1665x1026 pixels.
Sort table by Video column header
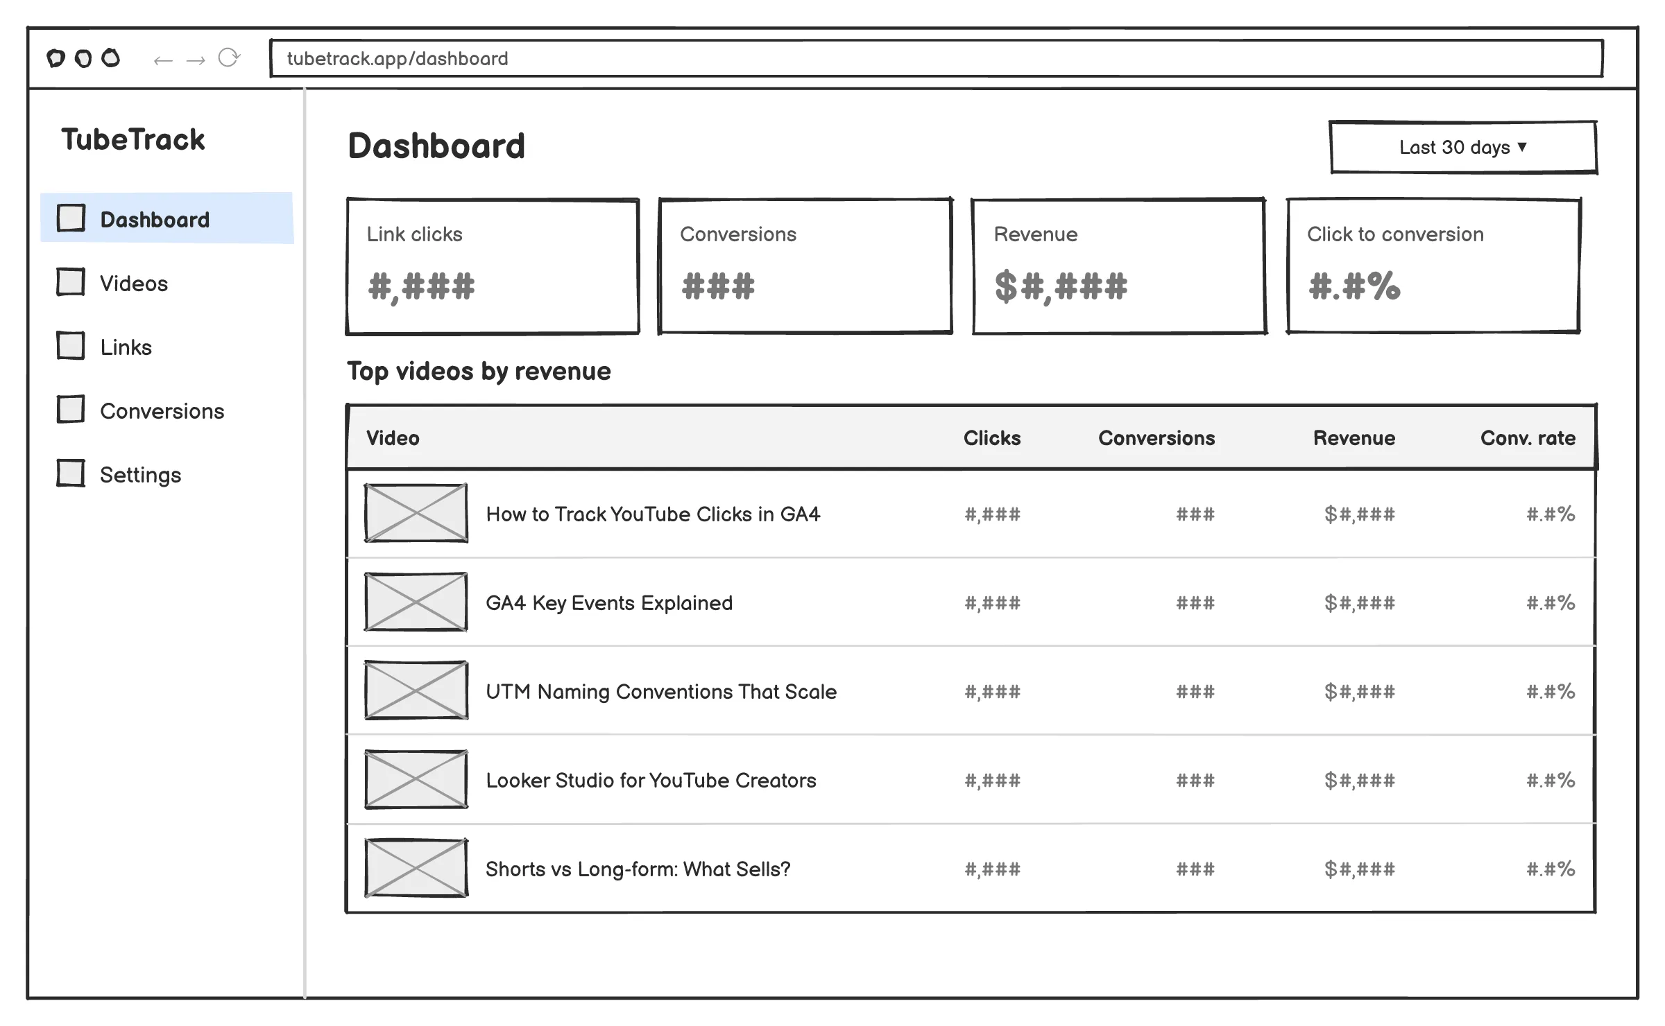393,438
